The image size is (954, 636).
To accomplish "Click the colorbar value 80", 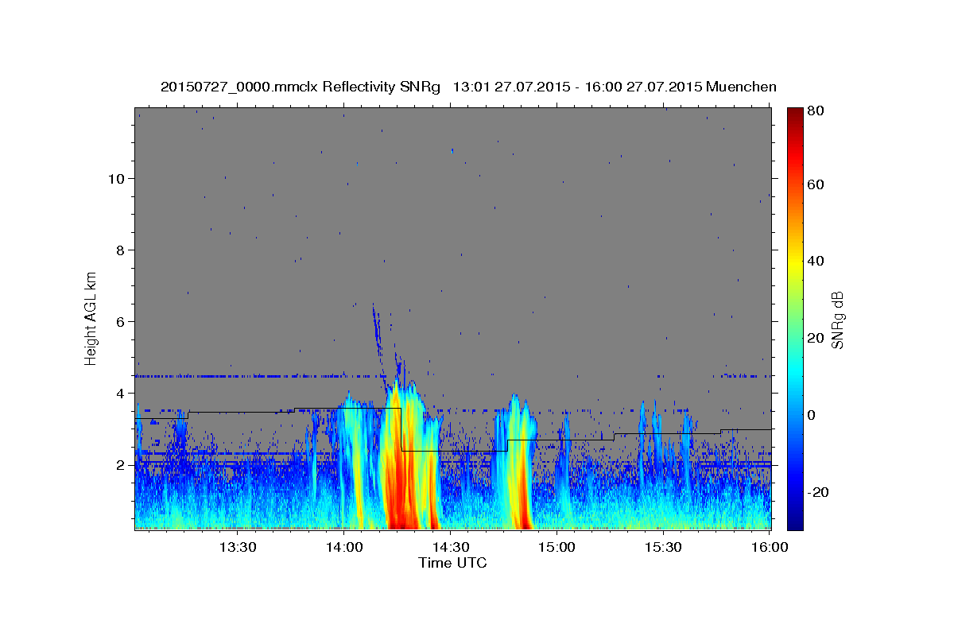I will [815, 111].
